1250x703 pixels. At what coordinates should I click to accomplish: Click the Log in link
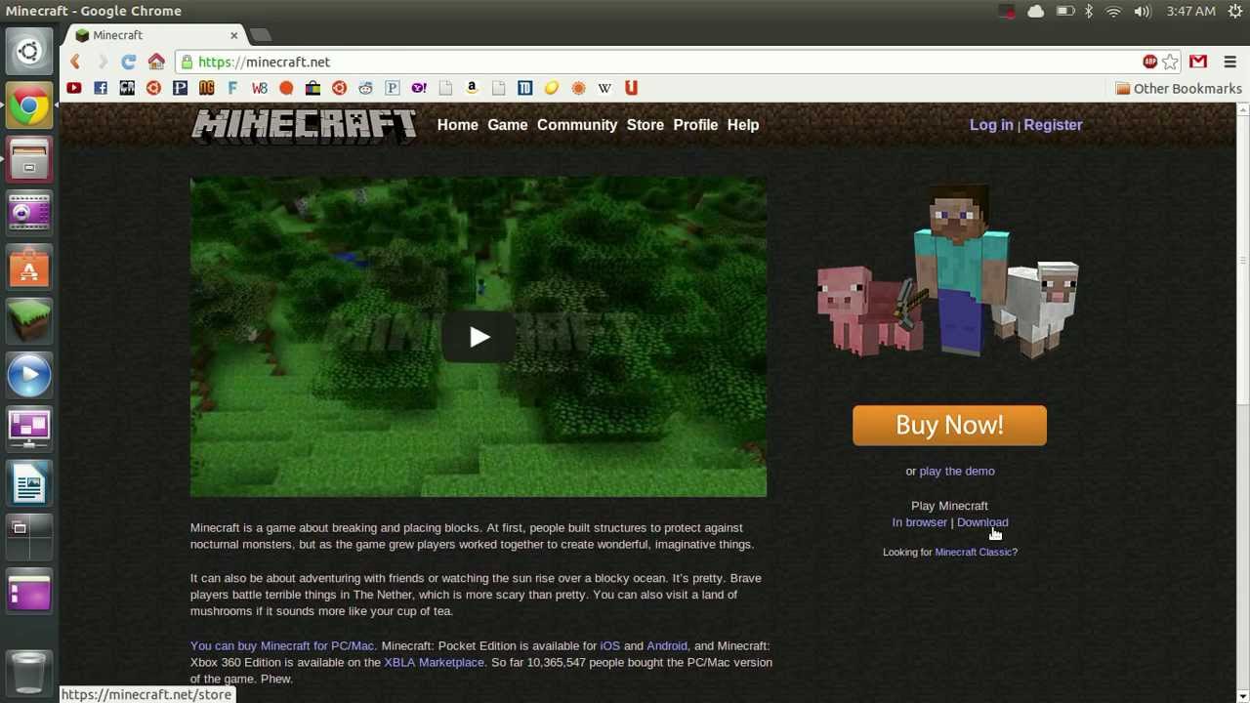(x=991, y=125)
